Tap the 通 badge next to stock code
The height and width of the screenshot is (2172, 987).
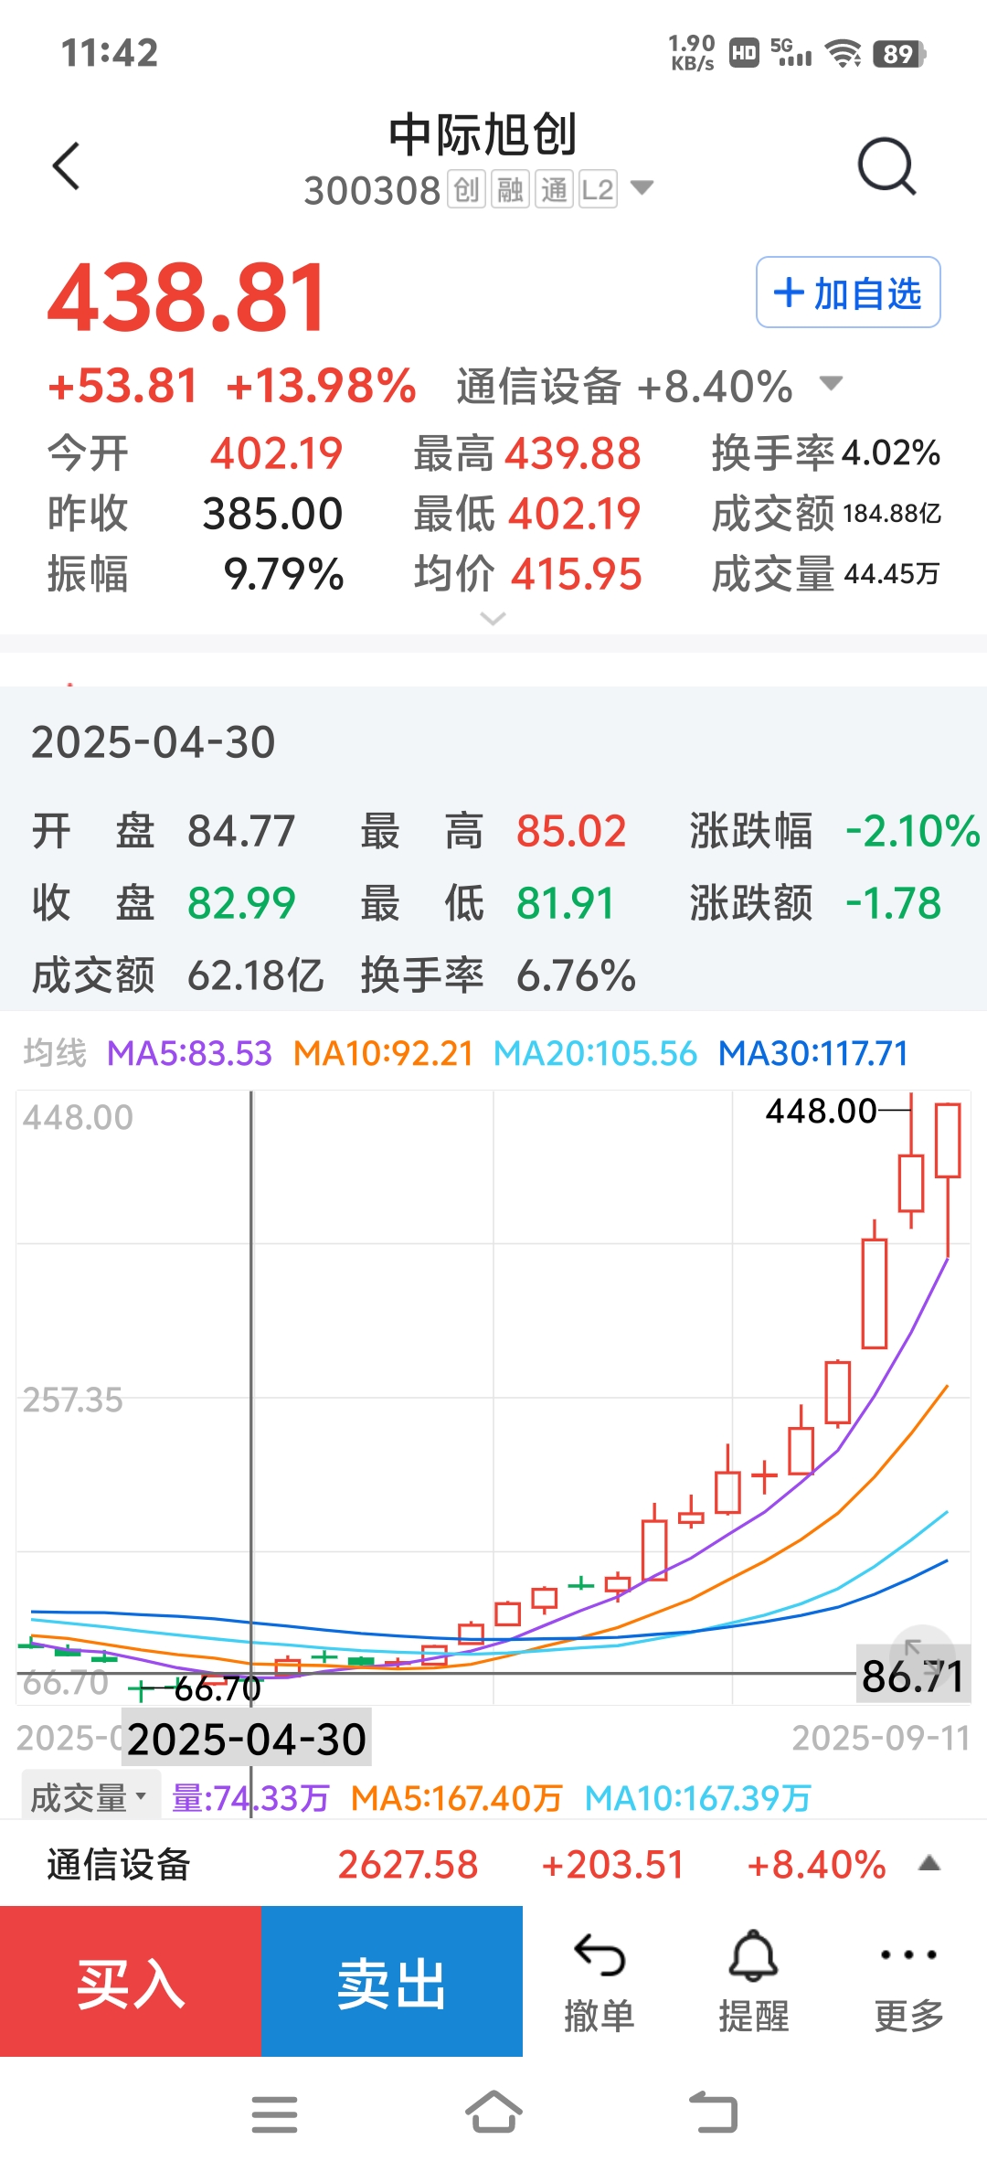[x=554, y=190]
